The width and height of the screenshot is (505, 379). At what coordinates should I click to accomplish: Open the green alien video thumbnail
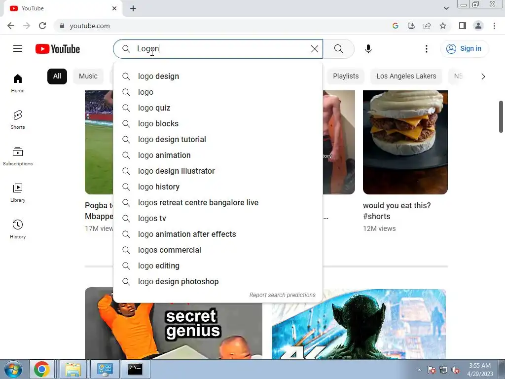(359, 324)
